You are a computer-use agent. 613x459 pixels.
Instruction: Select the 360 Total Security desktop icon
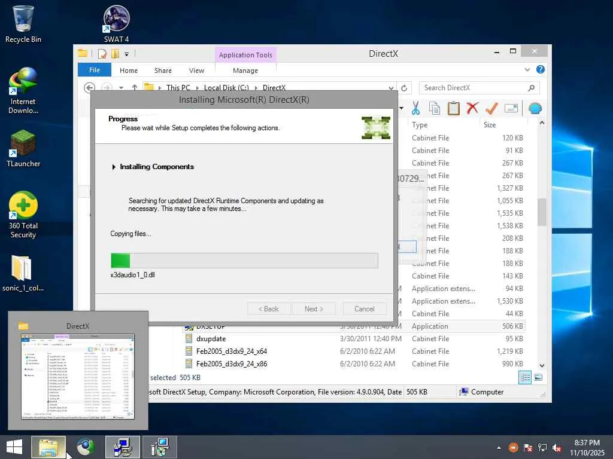click(23, 215)
